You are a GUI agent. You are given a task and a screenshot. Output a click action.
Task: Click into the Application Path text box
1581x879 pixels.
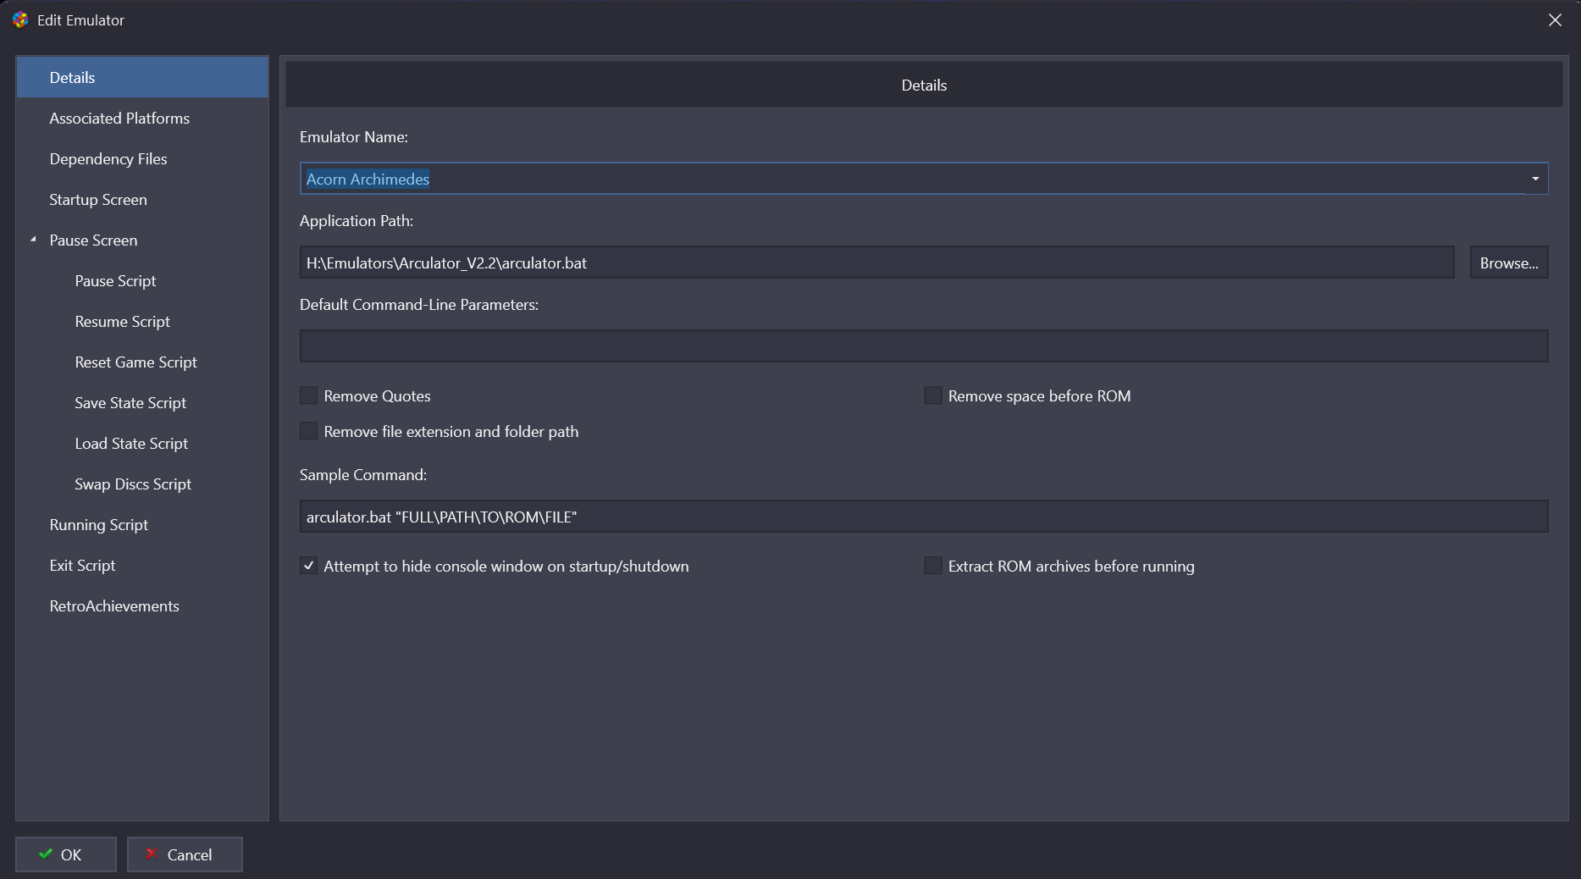pos(876,263)
